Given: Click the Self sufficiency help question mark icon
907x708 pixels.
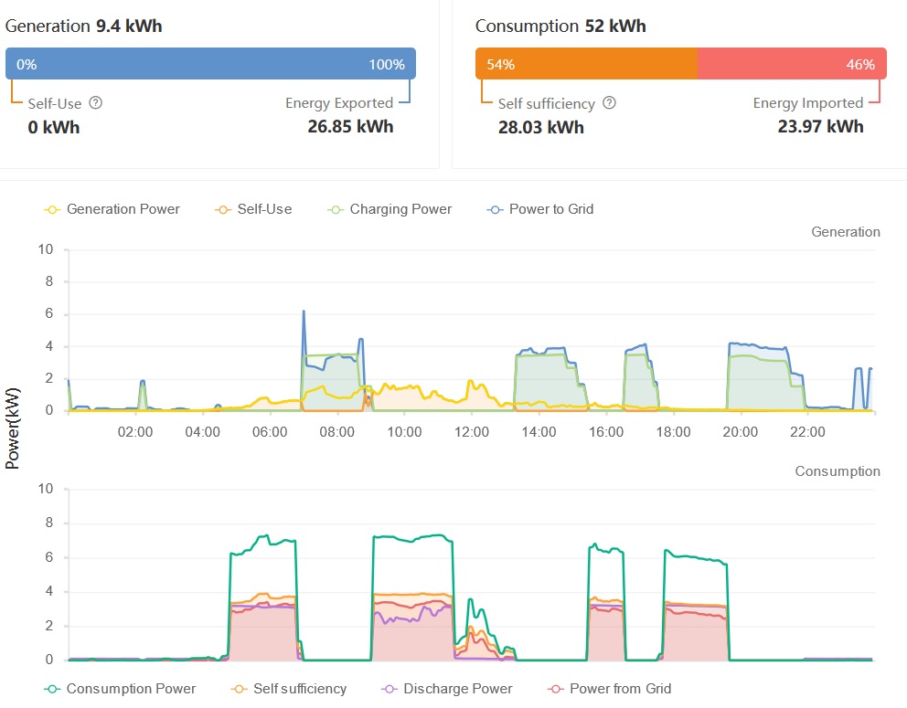Looking at the screenshot, I should pos(609,103).
